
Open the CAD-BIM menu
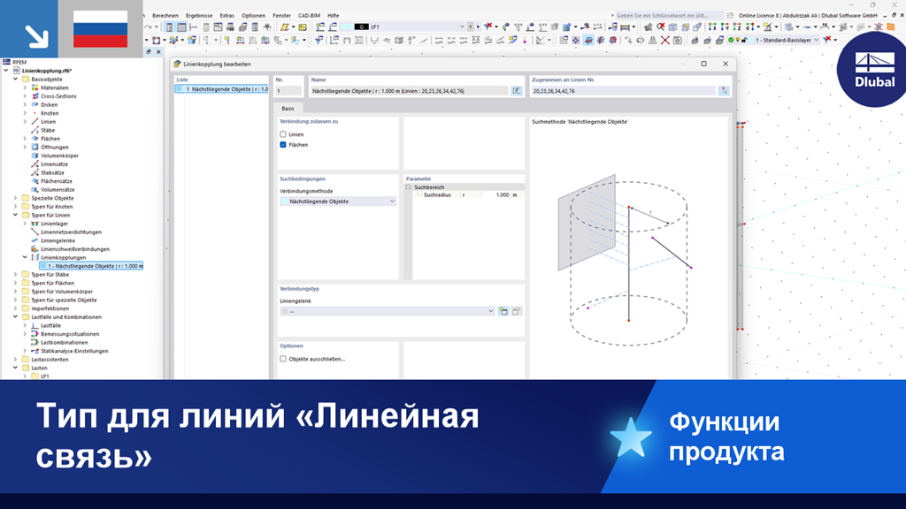[x=309, y=16]
